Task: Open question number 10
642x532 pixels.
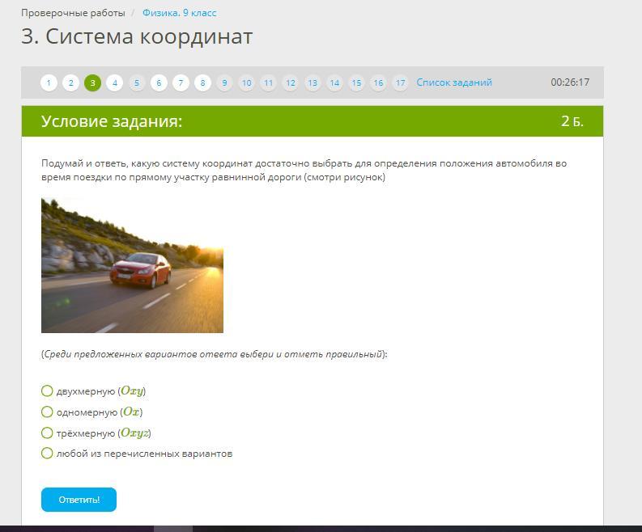Action: (x=246, y=82)
